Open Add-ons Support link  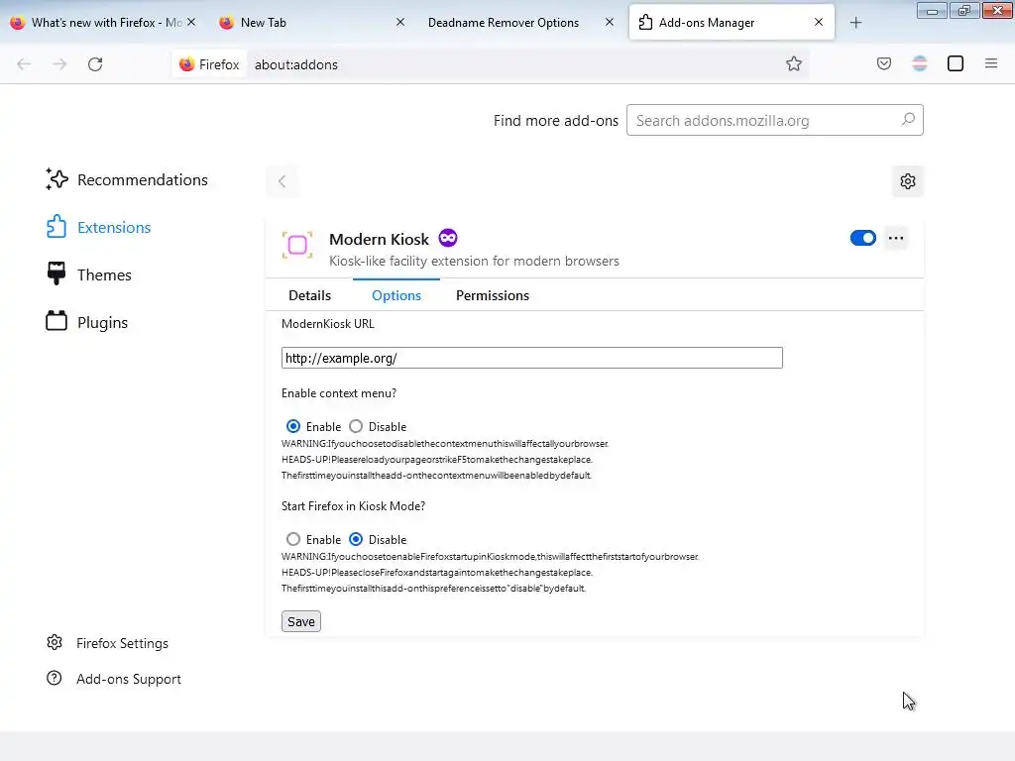pos(114,679)
